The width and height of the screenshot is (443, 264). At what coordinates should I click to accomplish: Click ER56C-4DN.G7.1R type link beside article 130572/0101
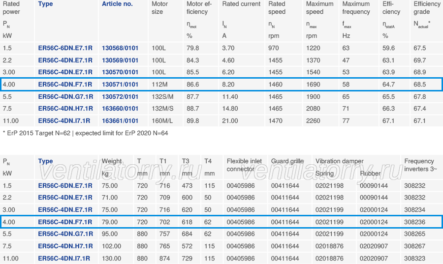pyautogui.click(x=65, y=97)
